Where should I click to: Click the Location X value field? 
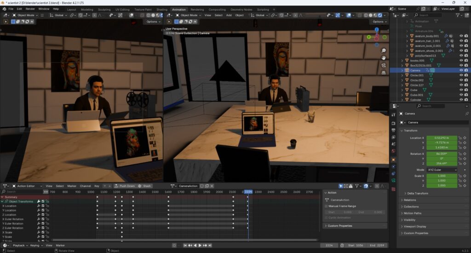click(442, 138)
